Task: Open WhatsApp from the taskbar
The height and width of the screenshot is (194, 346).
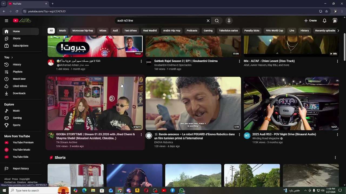Action: pos(182,190)
